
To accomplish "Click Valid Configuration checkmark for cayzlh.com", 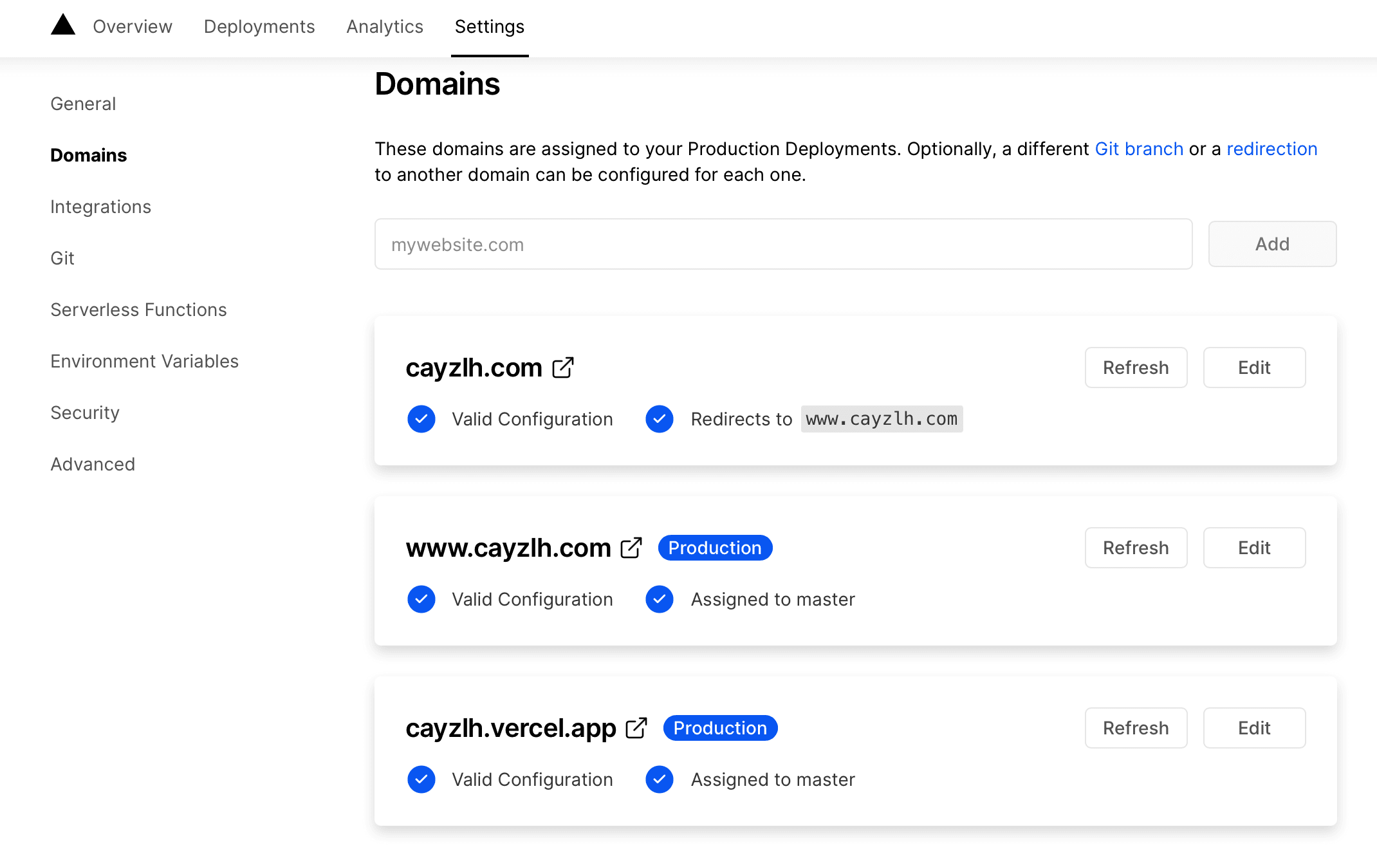I will coord(421,419).
